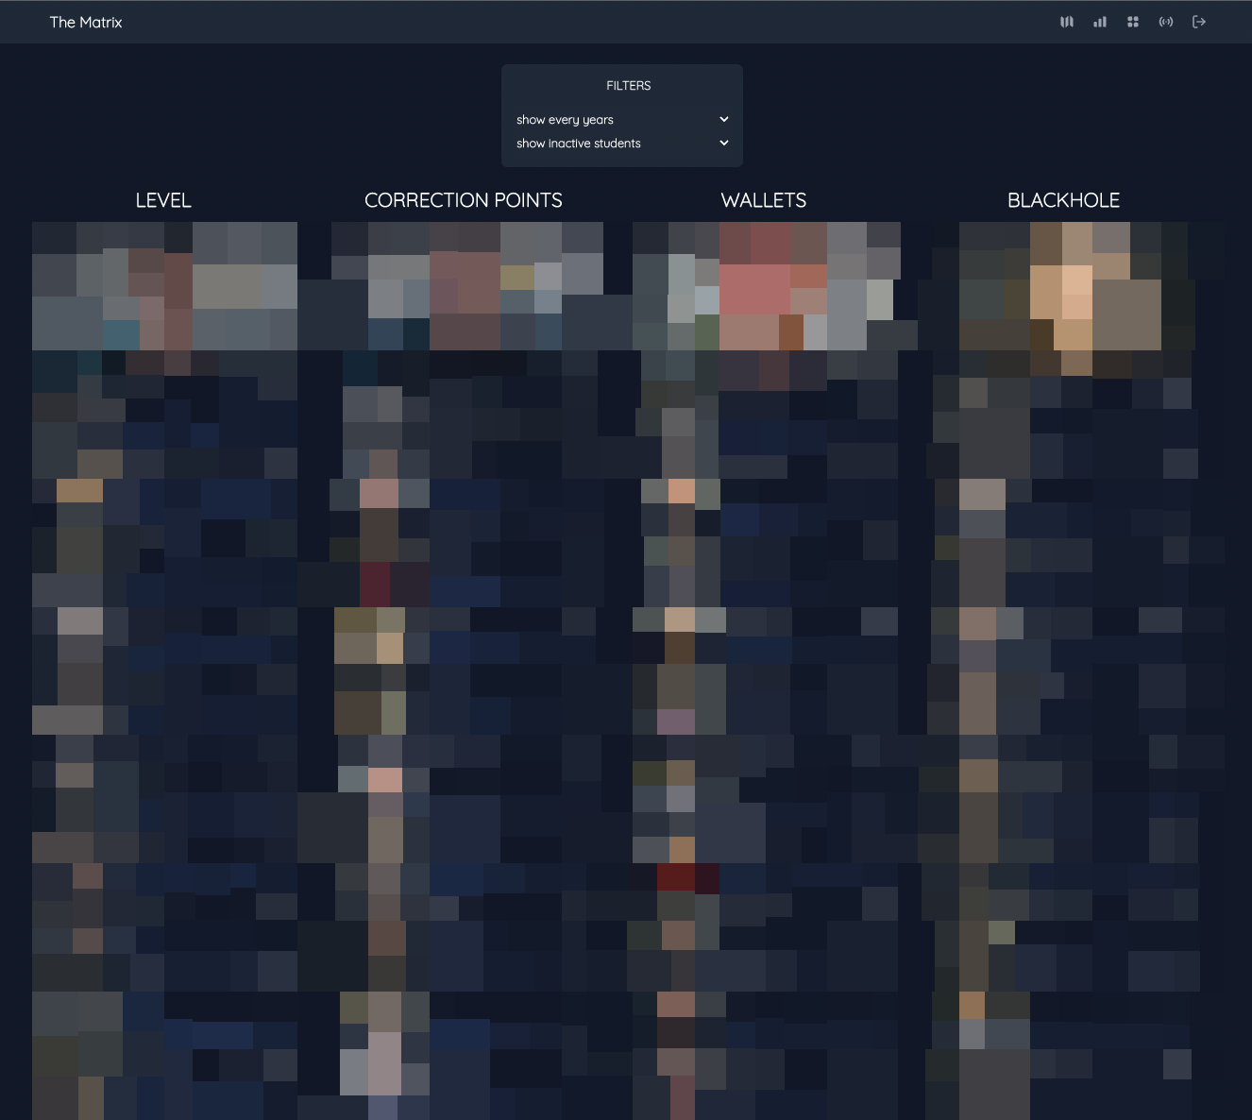1252x1120 pixels.
Task: Click the CORRECTION POINTS column heading
Action: [464, 200]
